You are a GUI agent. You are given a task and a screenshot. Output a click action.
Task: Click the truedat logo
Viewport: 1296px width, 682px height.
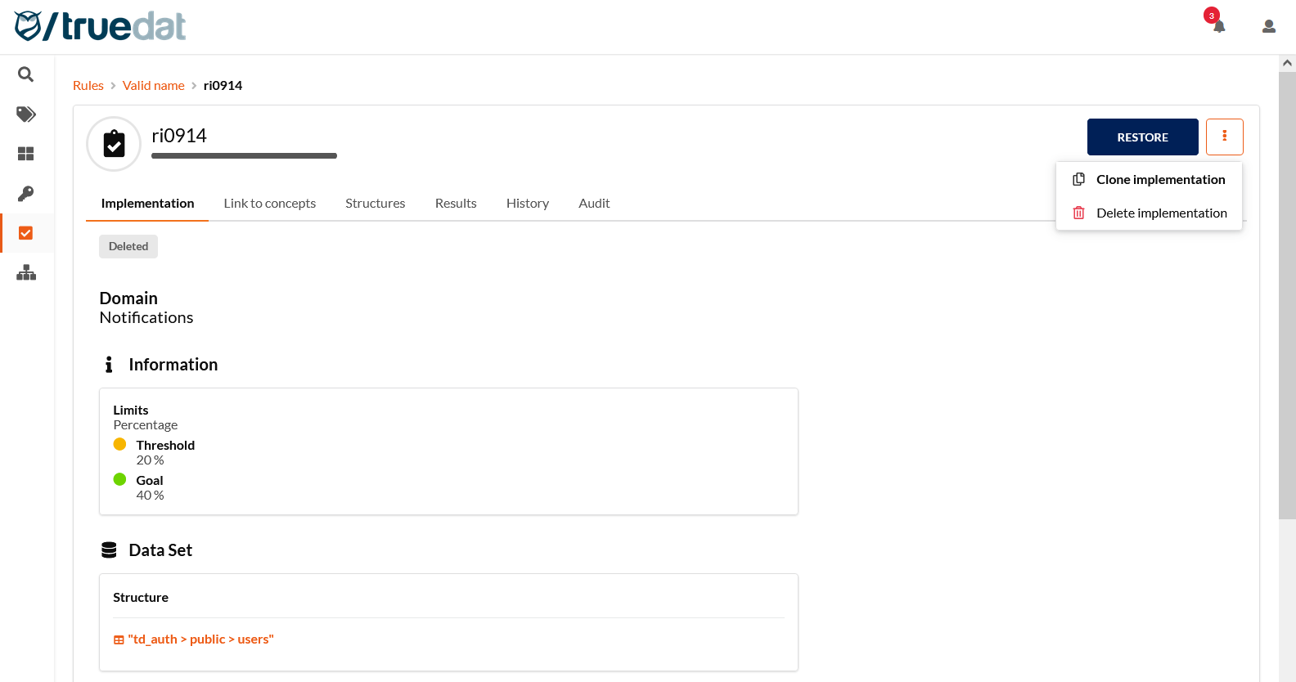(100, 26)
